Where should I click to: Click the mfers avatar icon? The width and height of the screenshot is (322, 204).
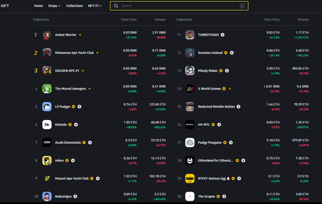coord(47,161)
